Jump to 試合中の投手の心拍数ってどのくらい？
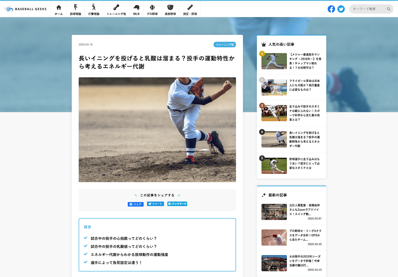Viewport: 398px width, 277px height. (x=124, y=239)
